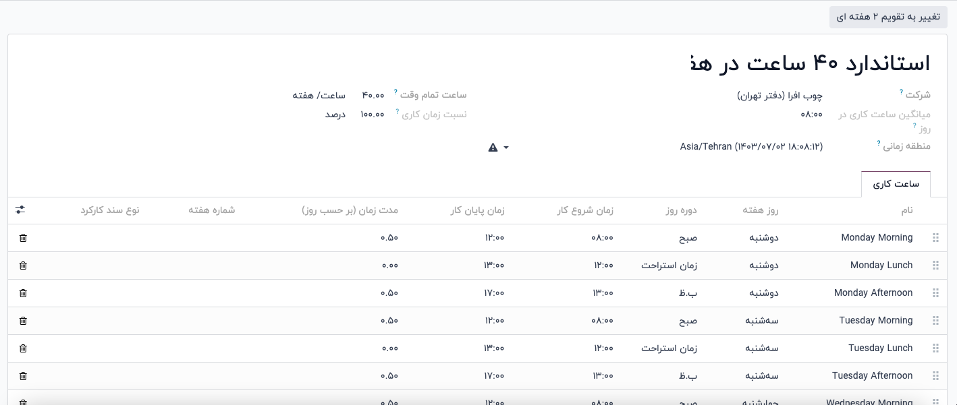This screenshot has height=405, width=957.
Task: Open the column settings adjust icon
Action: click(20, 210)
